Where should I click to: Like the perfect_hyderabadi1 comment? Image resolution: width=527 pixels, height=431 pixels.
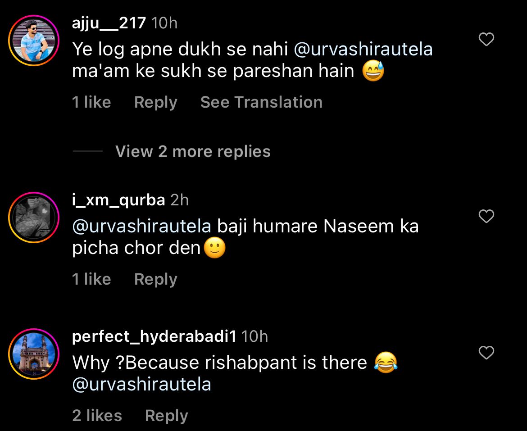[x=486, y=353]
